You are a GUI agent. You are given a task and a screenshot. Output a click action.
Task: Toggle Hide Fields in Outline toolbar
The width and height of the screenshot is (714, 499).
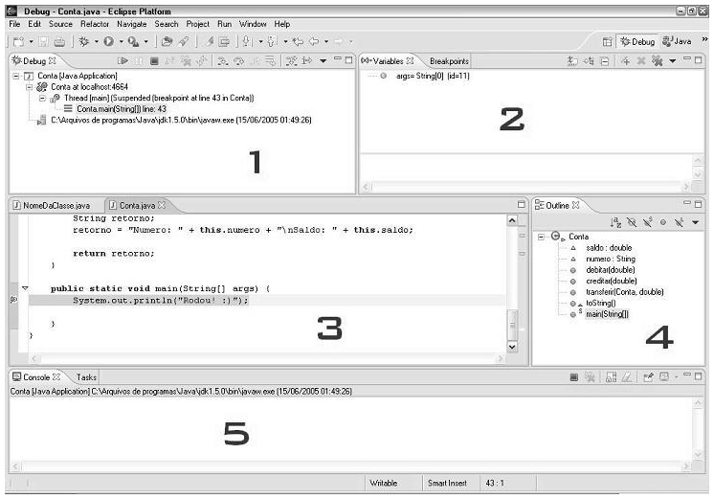pyautogui.click(x=632, y=222)
